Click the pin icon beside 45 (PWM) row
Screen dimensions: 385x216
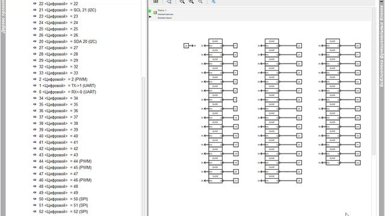click(35, 168)
